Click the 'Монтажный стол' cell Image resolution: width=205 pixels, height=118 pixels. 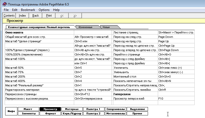(136, 77)
